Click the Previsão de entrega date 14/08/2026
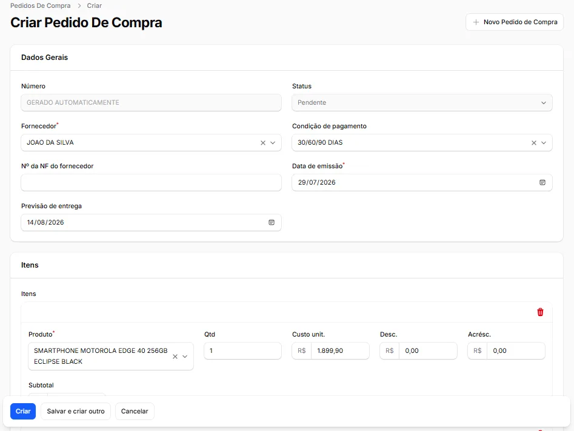 point(45,222)
